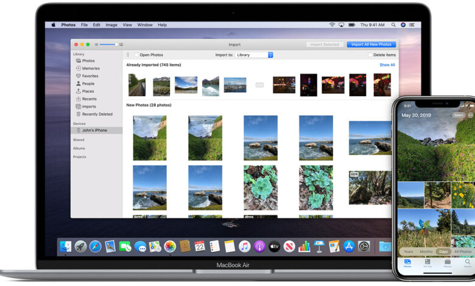Open Notes yellow pad icon in Dock
The height and width of the screenshot is (286, 475).
click(x=230, y=246)
